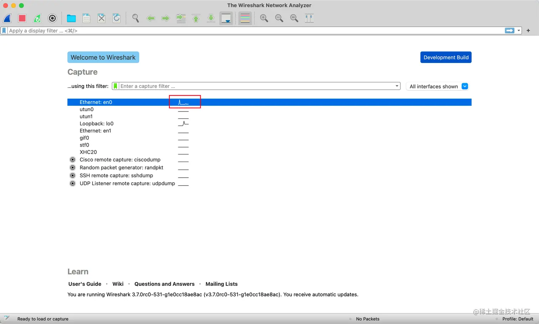The height and width of the screenshot is (324, 539).
Task: Select Random packet generator: randpkt
Action: coord(122,168)
